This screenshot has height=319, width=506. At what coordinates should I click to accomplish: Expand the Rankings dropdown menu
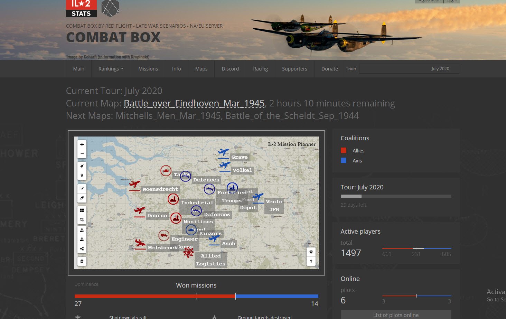[x=111, y=69]
